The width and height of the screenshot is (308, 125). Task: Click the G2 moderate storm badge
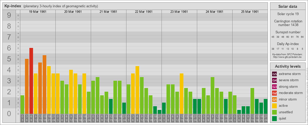(274, 93)
